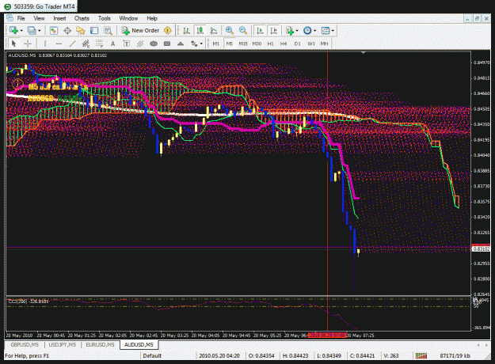Viewport: 495px width, 364px height.
Task: Expand the Arrows tool dropdown arrow
Action: tap(201, 44)
